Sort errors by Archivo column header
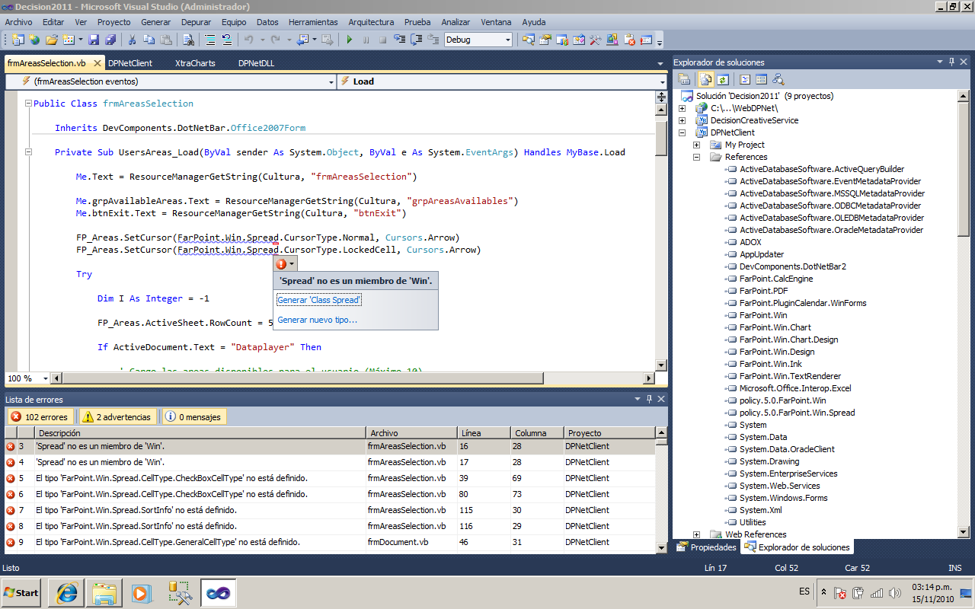975x609 pixels. point(411,433)
